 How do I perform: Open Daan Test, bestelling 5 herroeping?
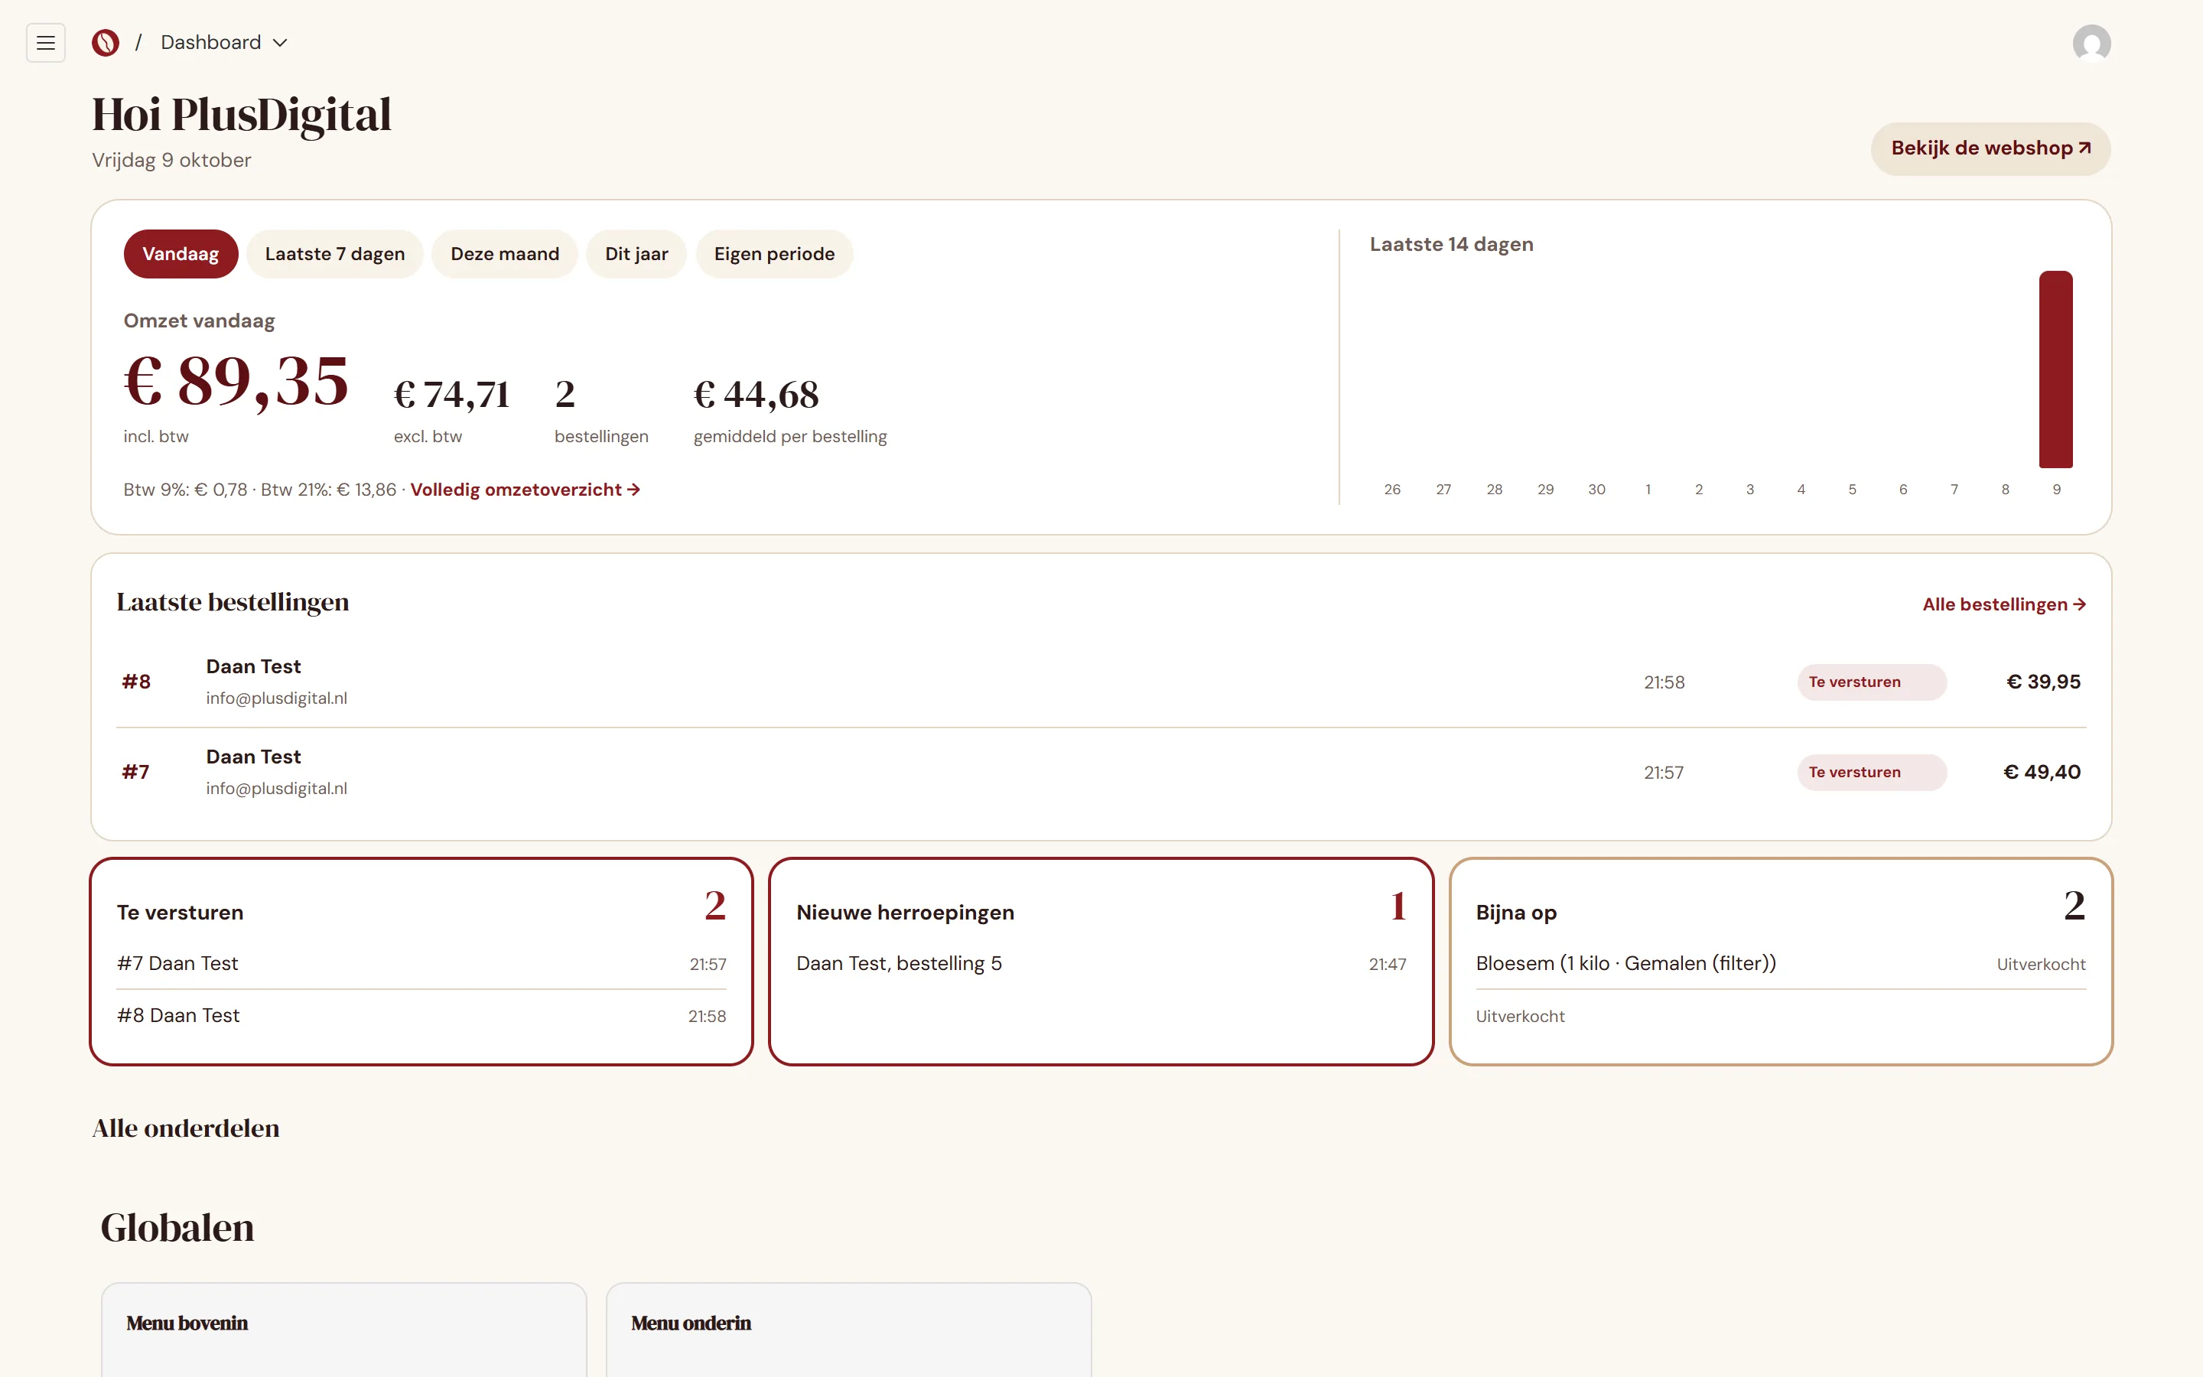1101,964
